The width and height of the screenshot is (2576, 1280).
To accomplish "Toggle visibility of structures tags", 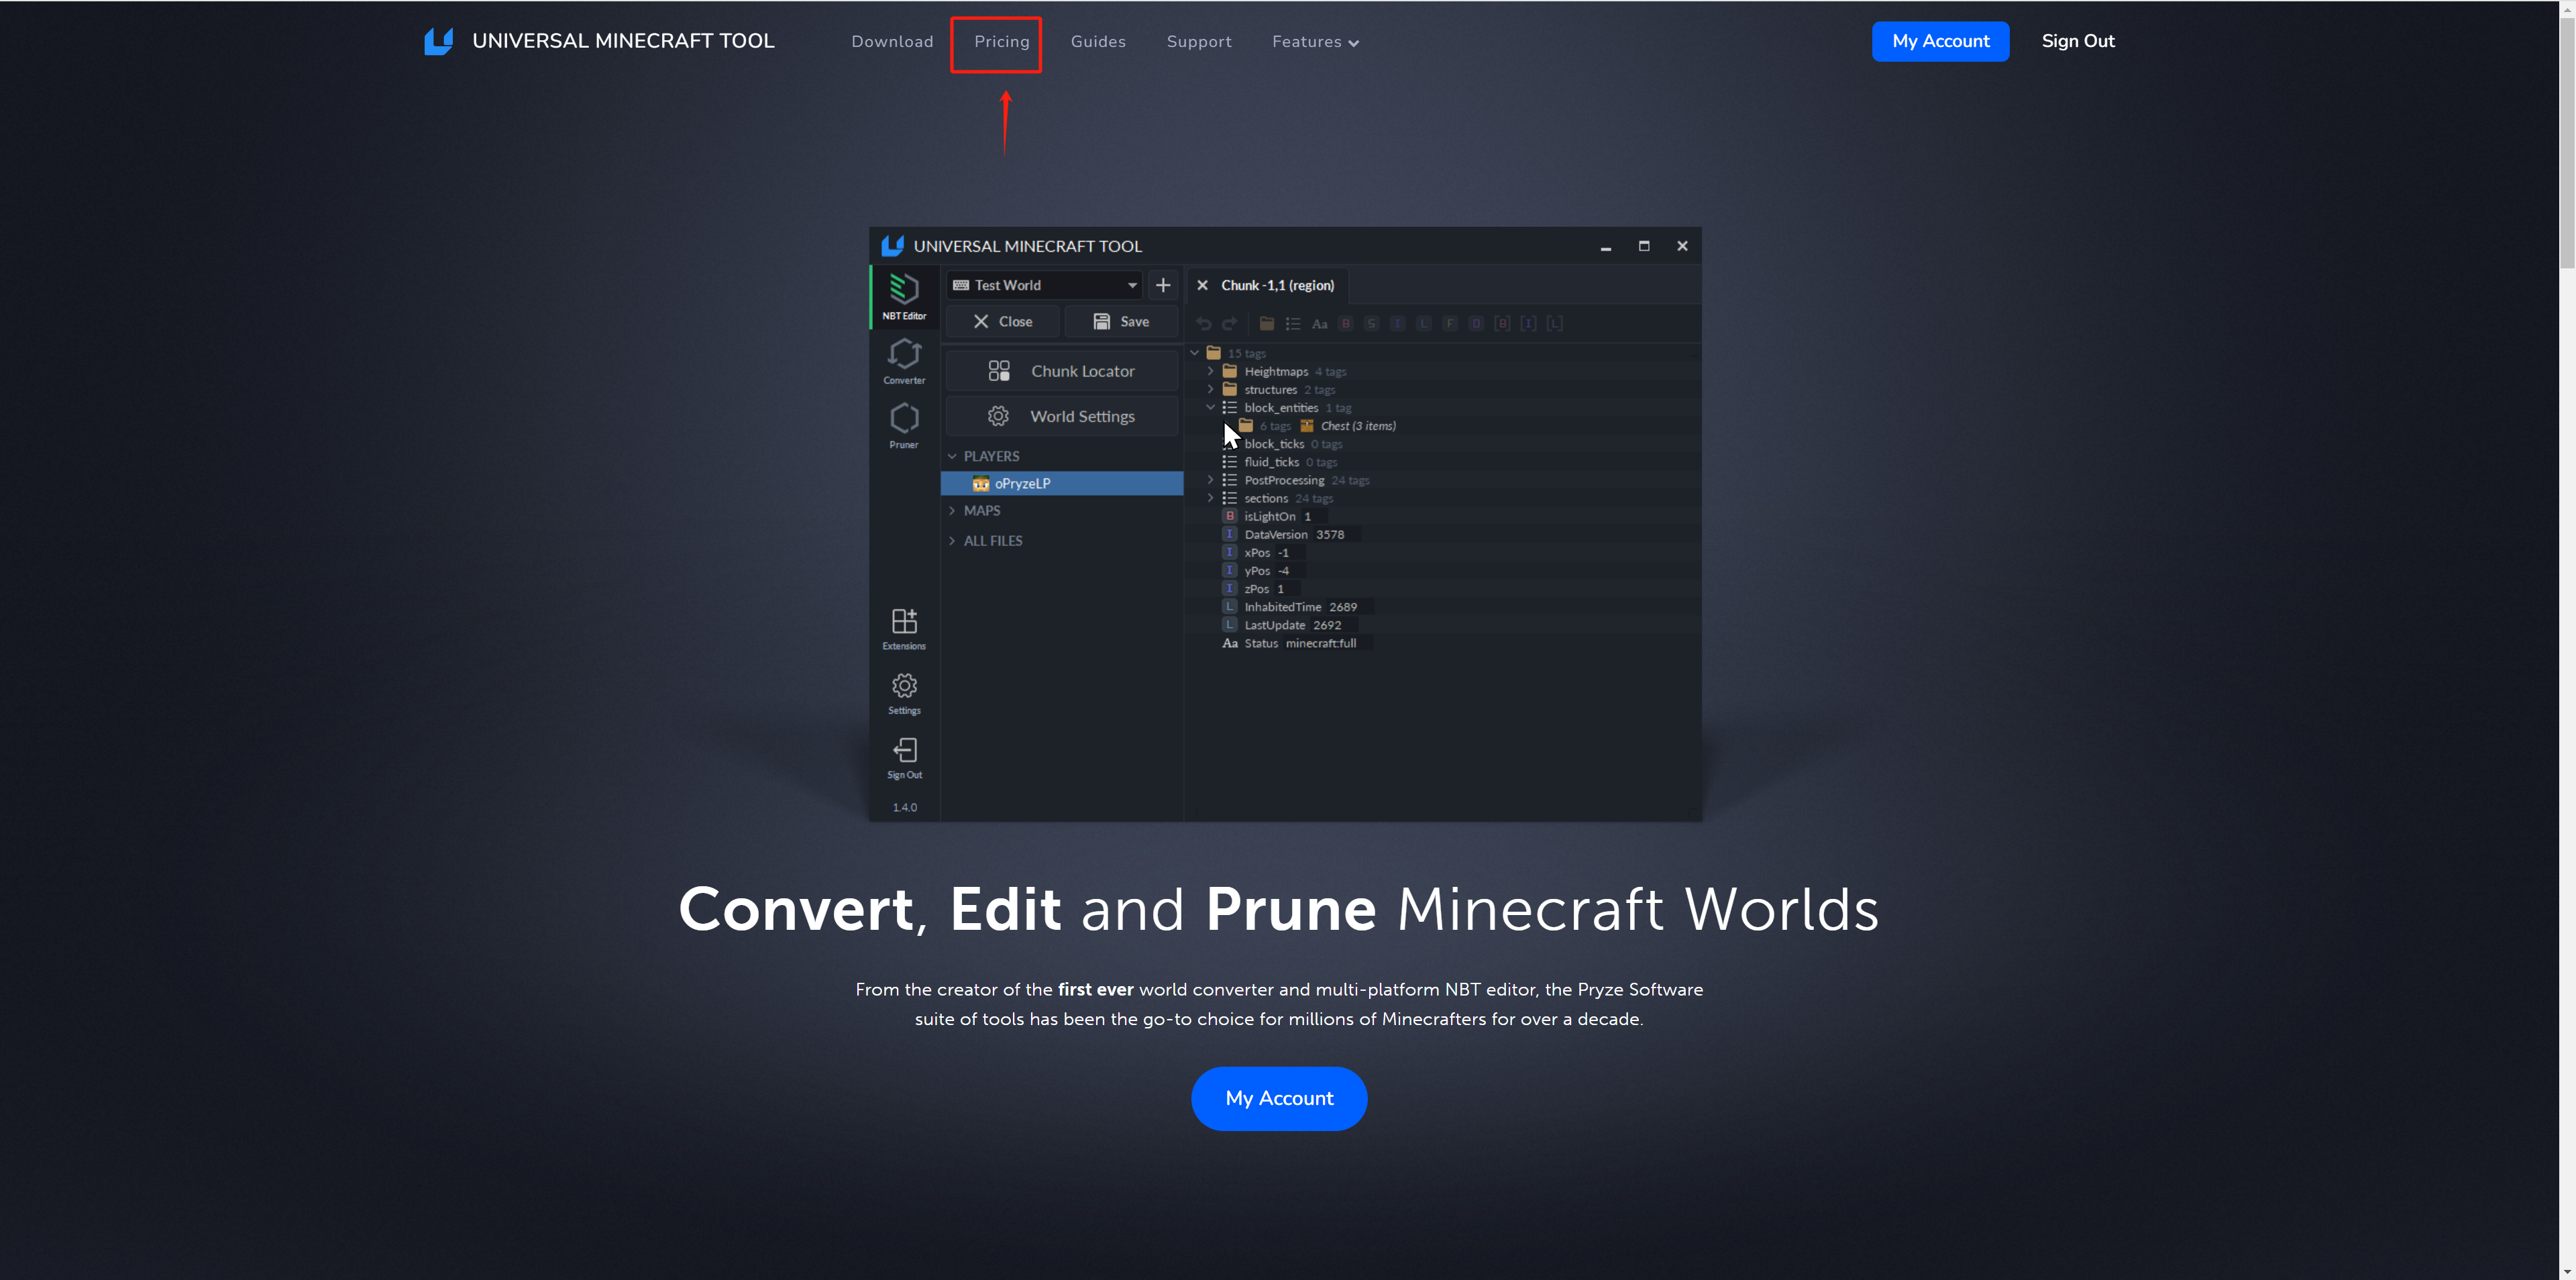I will tap(1211, 389).
